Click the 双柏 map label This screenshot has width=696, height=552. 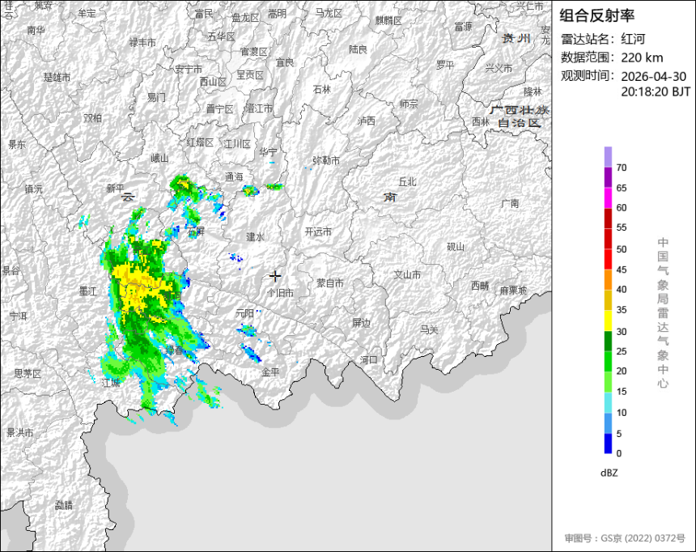93,117
